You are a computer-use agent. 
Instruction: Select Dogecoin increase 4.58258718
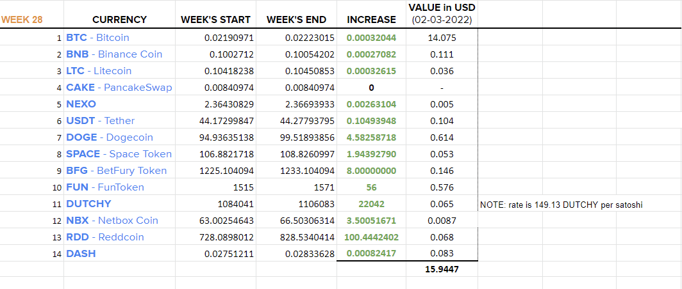coord(372,137)
